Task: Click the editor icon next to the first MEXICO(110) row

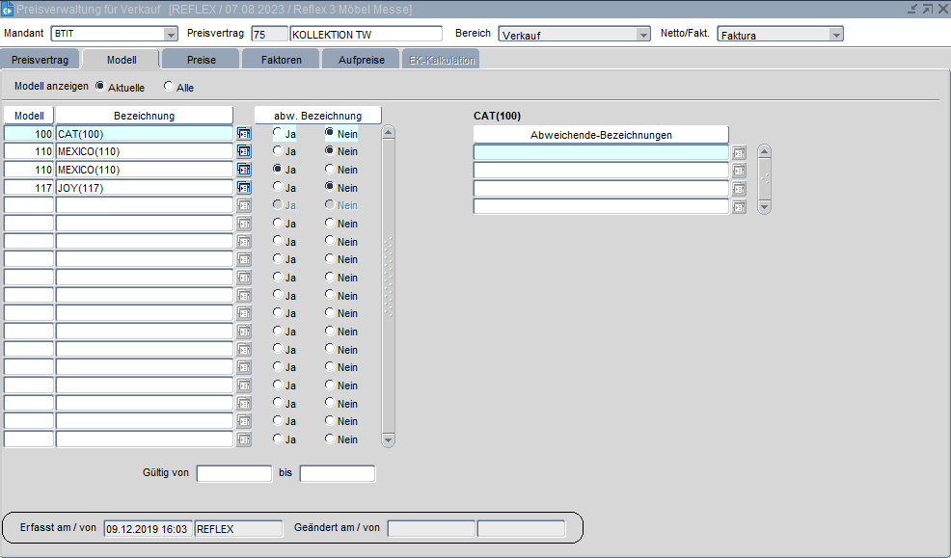Action: click(243, 151)
